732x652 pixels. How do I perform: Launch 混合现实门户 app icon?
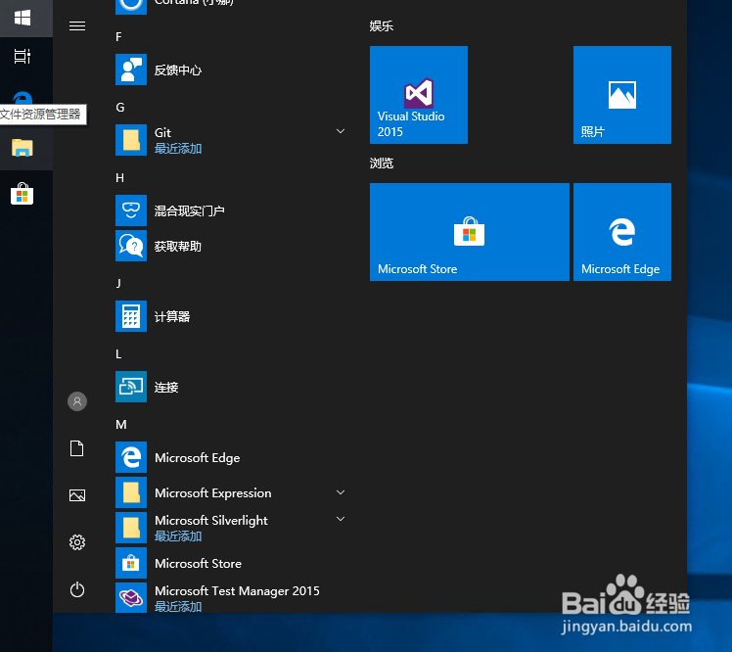click(131, 210)
